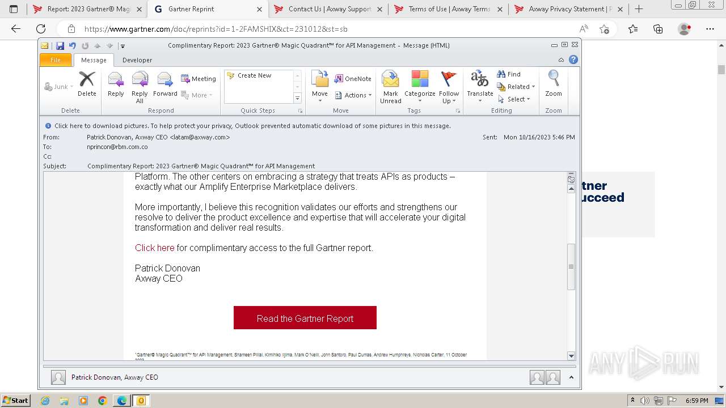The width and height of the screenshot is (726, 408).
Task: Open Chrome from the taskbar
Action: pyautogui.click(x=103, y=401)
